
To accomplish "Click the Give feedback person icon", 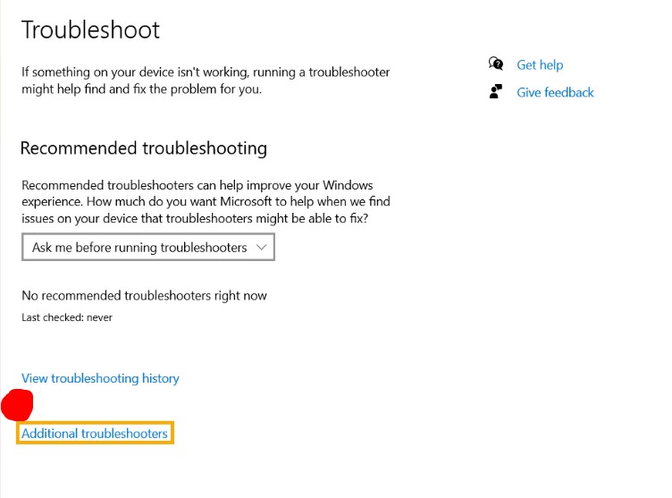I will (x=496, y=91).
